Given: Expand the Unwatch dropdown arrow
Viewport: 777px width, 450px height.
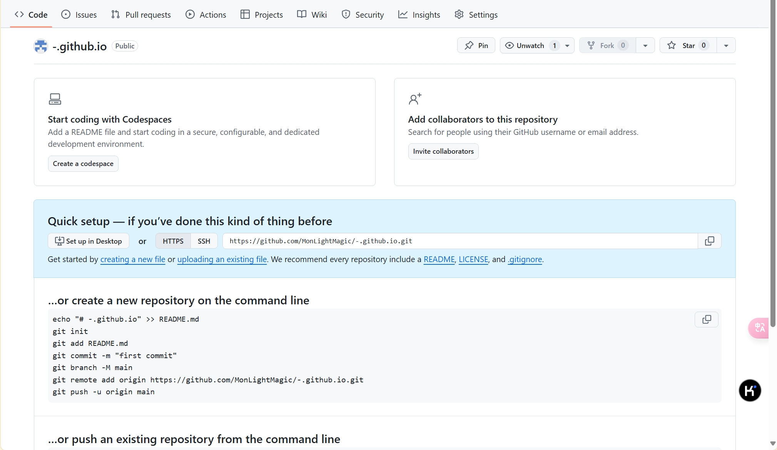Looking at the screenshot, I should pyautogui.click(x=567, y=45).
